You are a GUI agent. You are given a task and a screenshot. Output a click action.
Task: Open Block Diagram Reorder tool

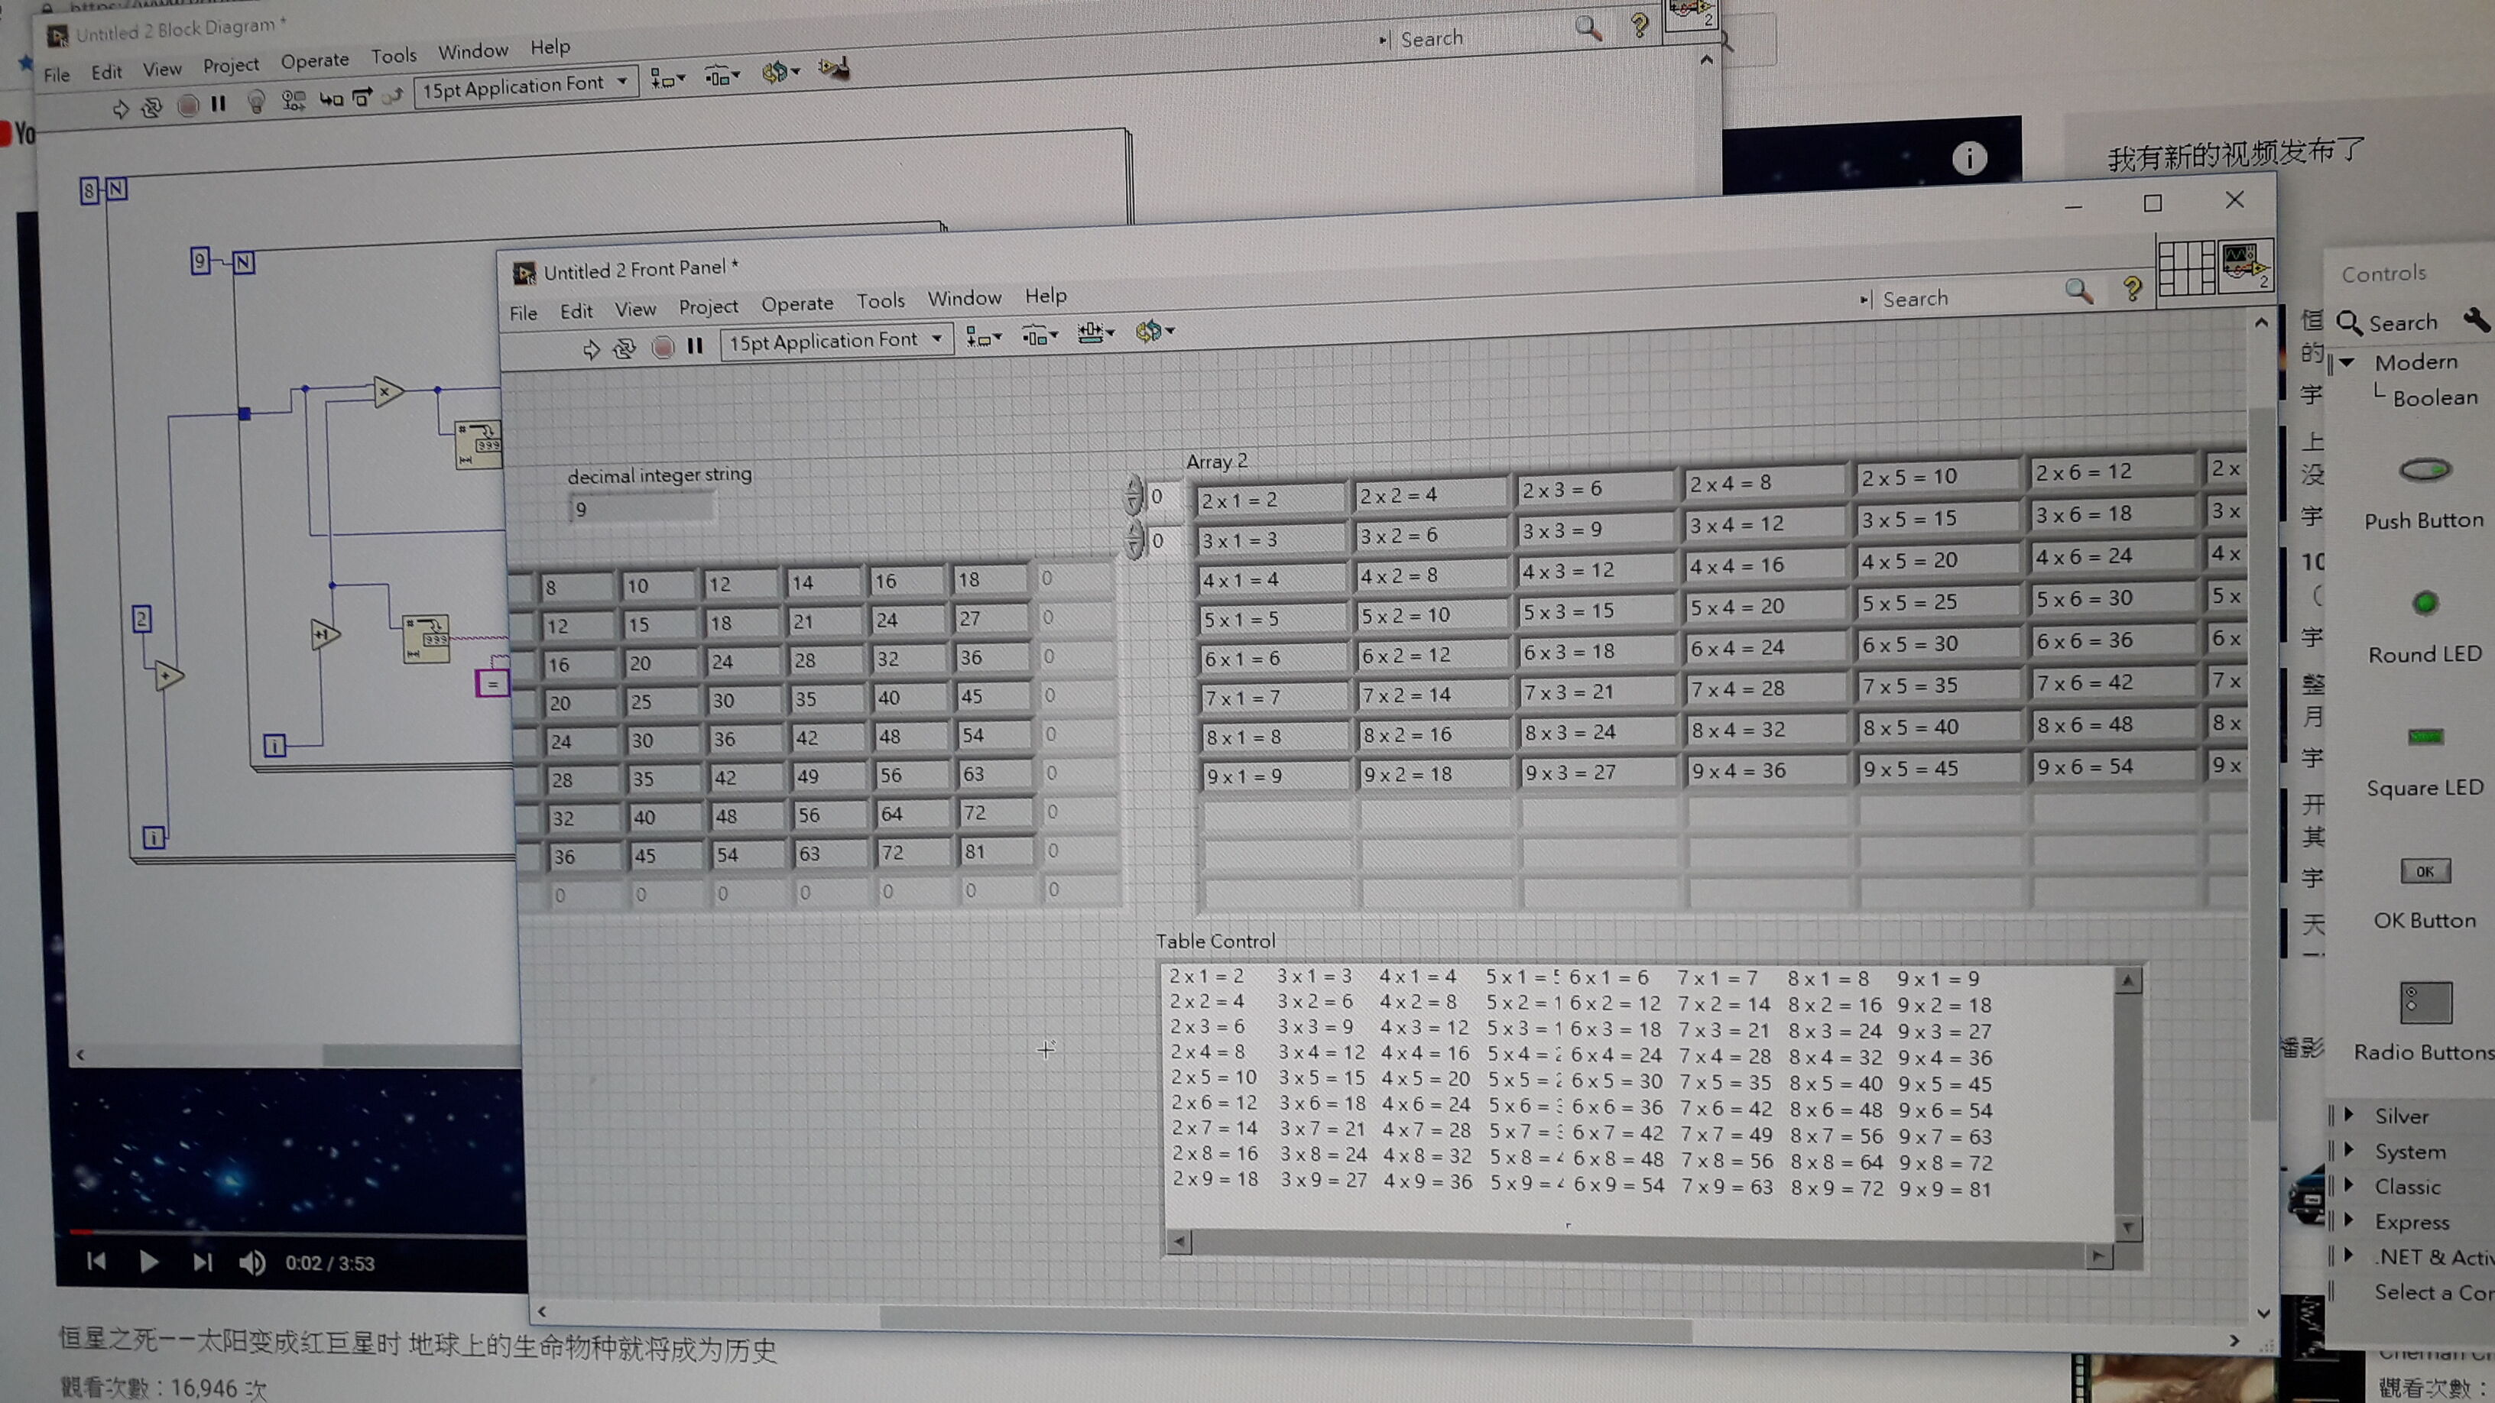780,72
